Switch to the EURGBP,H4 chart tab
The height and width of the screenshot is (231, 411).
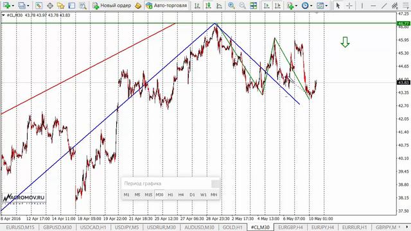(290, 227)
